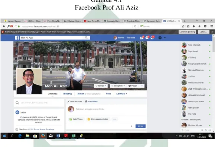Screen dimensions: 215x147
Task: Open the Windows action center notification icon
Action: 210,136
